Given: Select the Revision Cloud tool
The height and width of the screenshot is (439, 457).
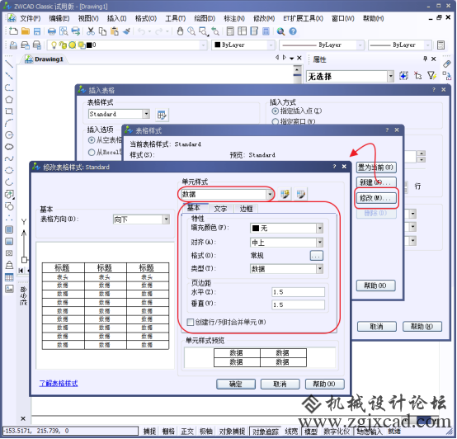Looking at the screenshot, I should pos(9,147).
